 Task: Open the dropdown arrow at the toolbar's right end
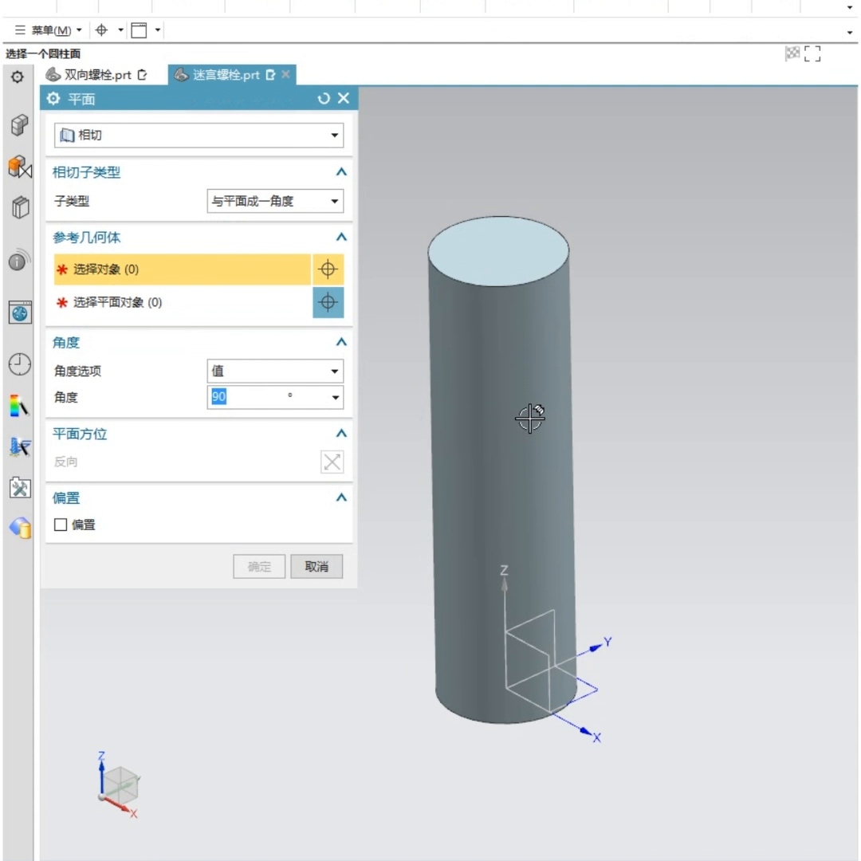point(850,33)
